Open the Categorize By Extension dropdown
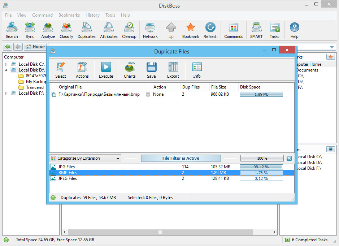The image size is (339, 246). click(x=85, y=158)
